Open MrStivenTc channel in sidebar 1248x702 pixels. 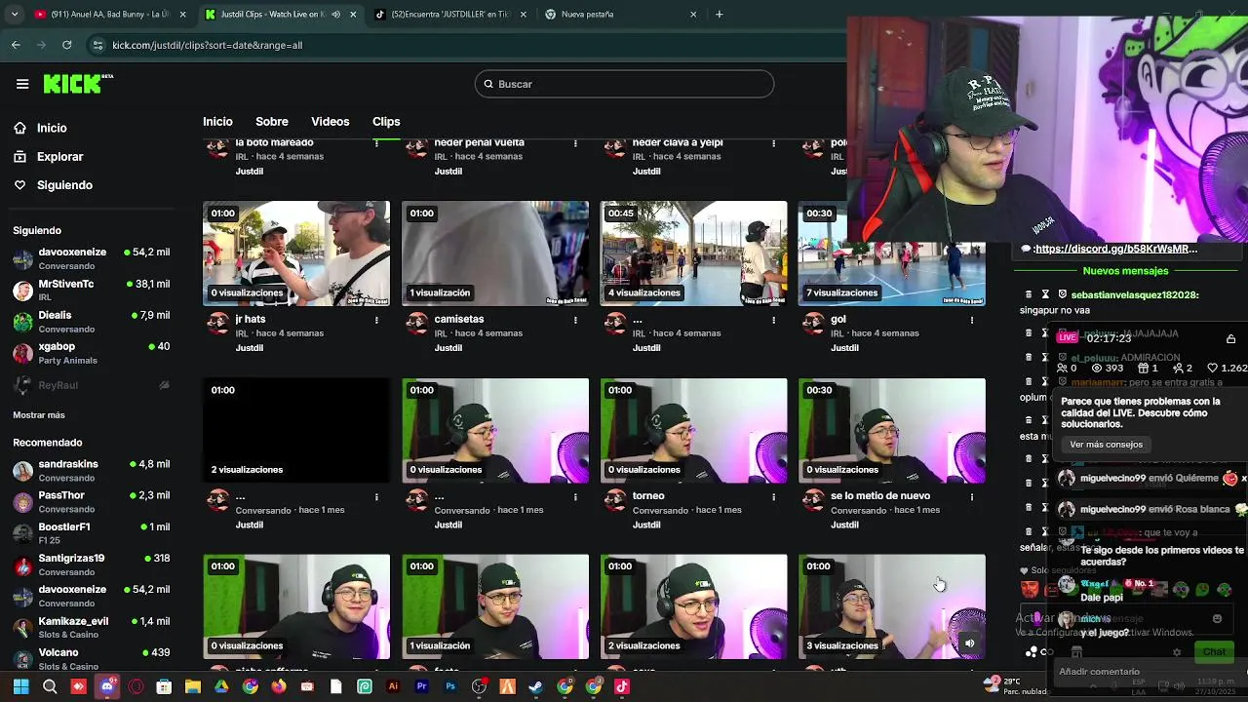click(91, 290)
